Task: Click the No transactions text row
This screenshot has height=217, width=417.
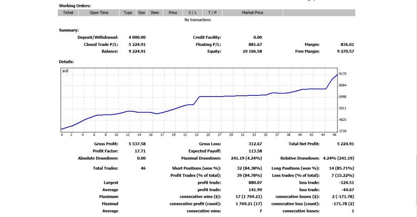Action: point(198,20)
